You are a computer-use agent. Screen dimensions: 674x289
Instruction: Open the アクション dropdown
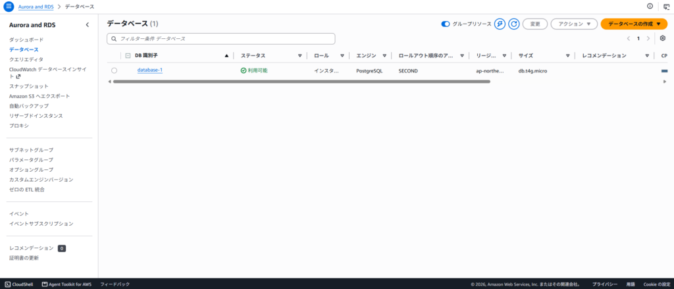574,24
